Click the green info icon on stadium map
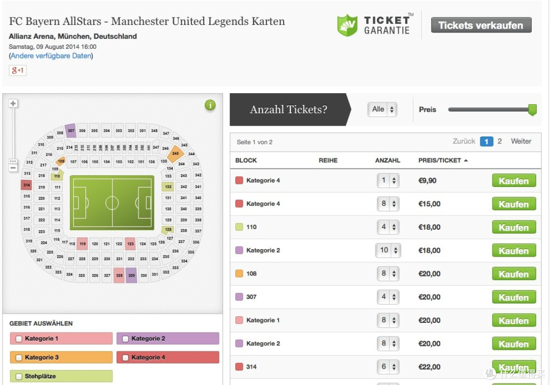Viewport: 550px width, 385px height. [210, 105]
